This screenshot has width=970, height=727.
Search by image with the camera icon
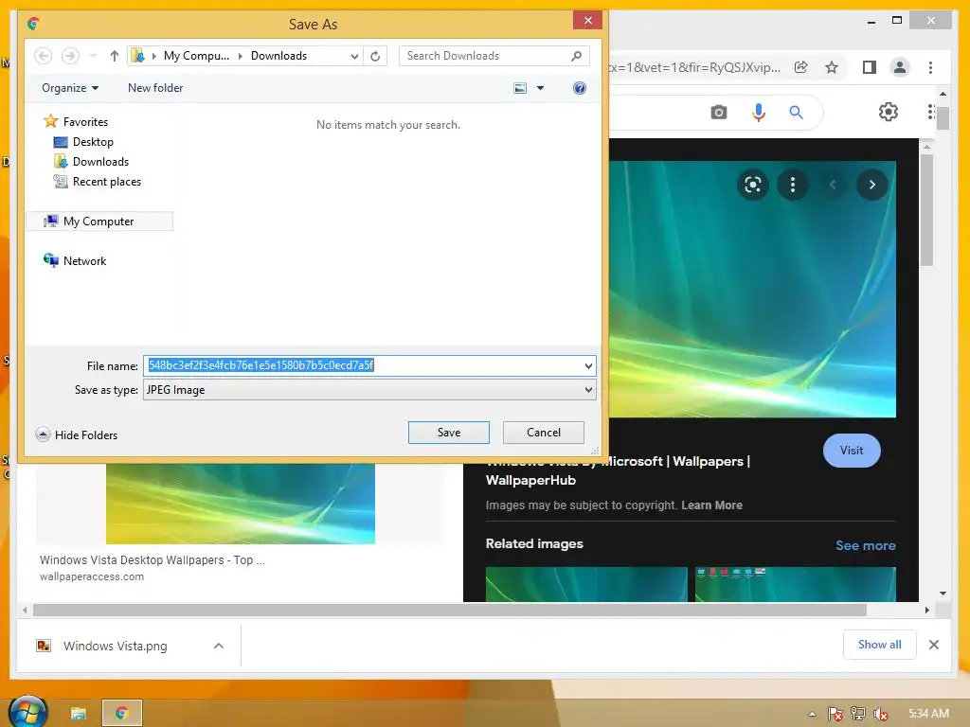tap(718, 113)
